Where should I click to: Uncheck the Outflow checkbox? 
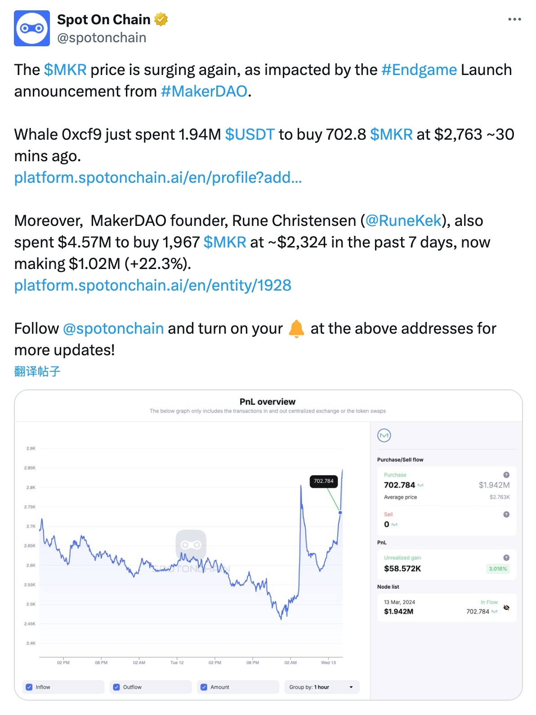(116, 687)
